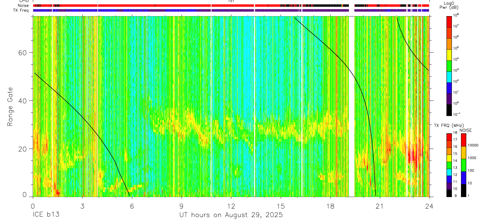Click the 'ICE b13' radar label
Image resolution: width=483 pixels, height=223 pixels.
tap(47, 215)
